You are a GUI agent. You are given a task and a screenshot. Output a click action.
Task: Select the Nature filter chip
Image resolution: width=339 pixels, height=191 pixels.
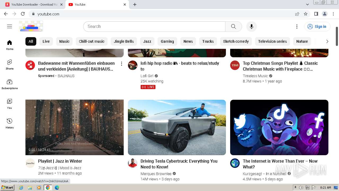[x=302, y=41]
